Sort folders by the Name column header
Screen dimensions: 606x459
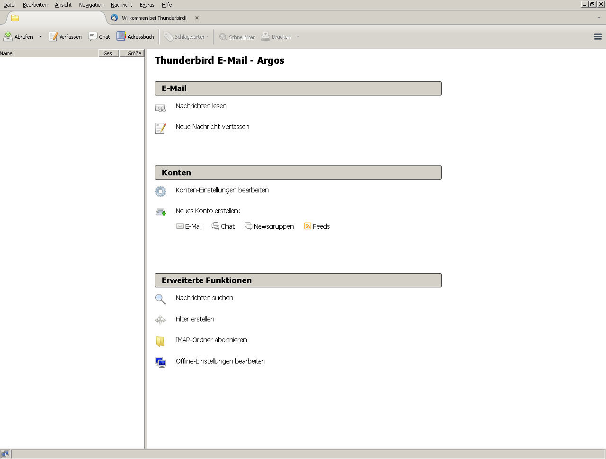click(x=49, y=53)
